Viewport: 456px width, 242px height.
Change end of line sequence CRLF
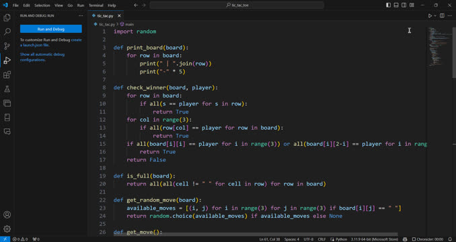[321, 239]
